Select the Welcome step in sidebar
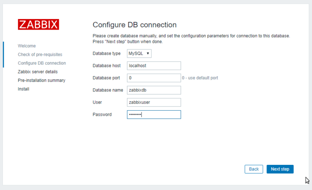Screen dimensions: 312x190 coord(27,46)
